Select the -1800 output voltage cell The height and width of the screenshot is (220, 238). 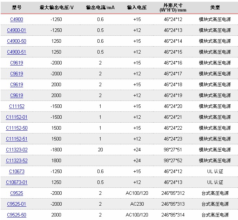[x=56, y=150]
